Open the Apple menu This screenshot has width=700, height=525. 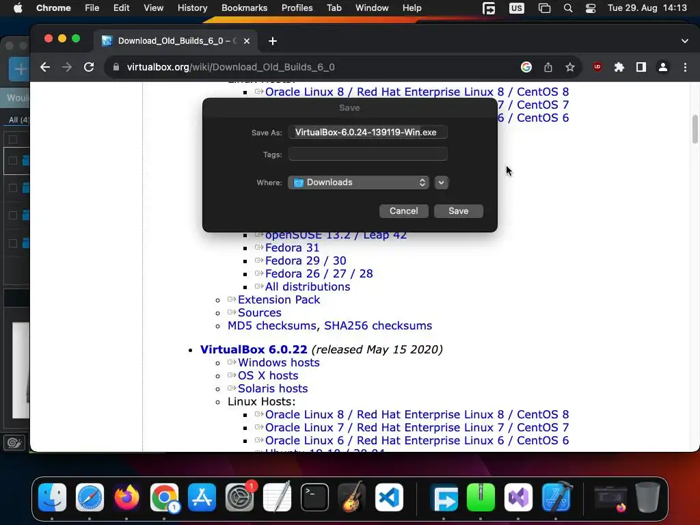[x=18, y=8]
